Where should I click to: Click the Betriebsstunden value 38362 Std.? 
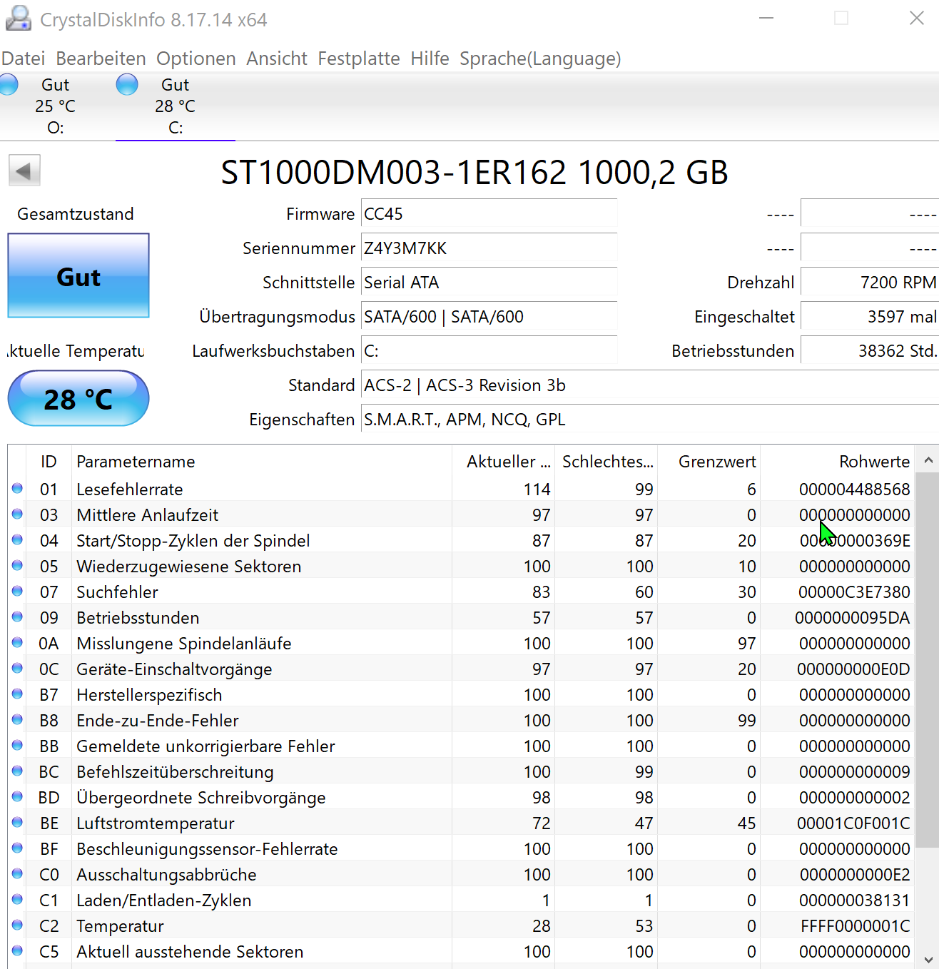point(870,351)
